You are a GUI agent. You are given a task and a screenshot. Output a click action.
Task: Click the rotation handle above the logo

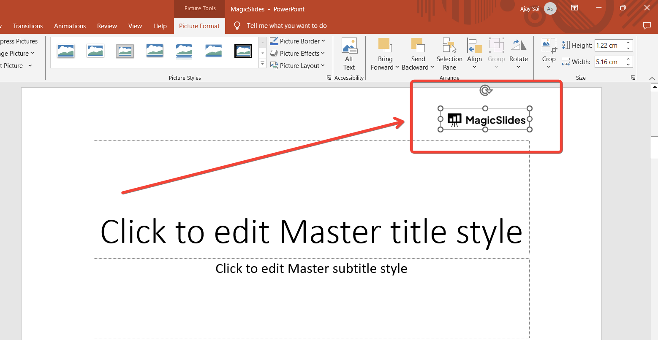tap(486, 90)
